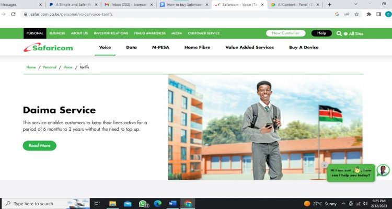Click the All Sites link
Screen dimensions: 392x209
click(x=356, y=33)
